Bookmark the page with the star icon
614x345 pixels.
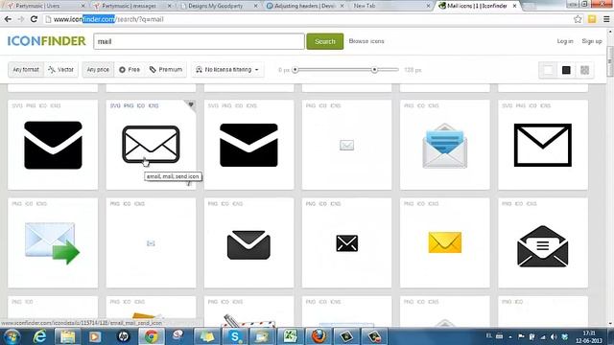click(x=578, y=19)
